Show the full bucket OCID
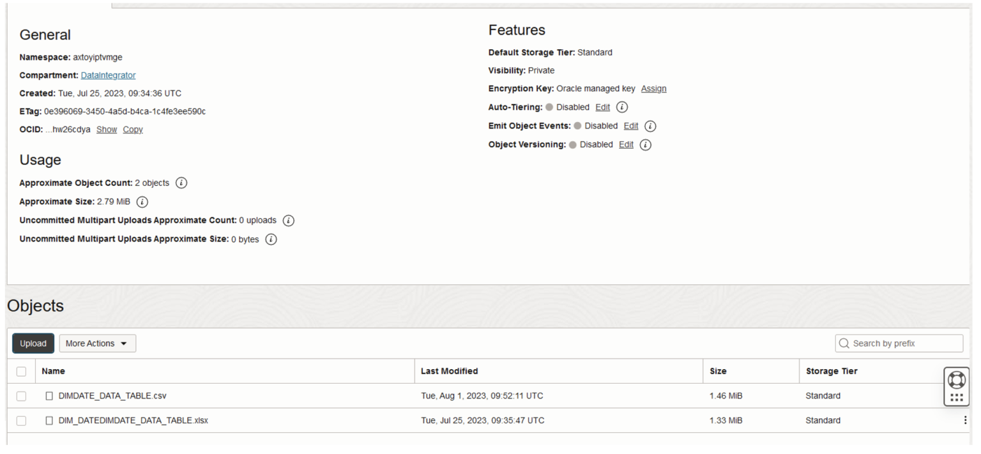This screenshot has height=454, width=981. click(106, 129)
